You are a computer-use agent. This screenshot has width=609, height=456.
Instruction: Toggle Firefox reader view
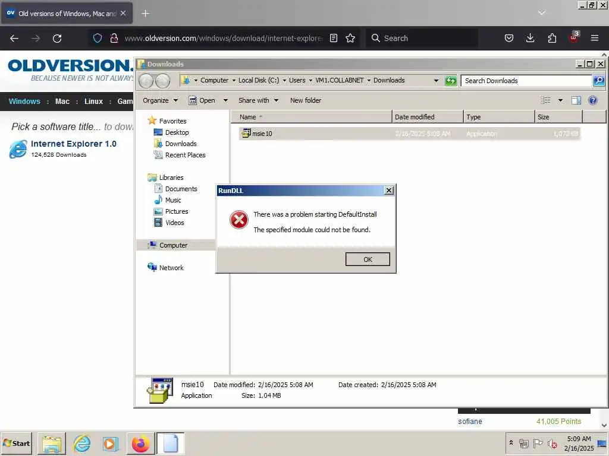point(333,38)
